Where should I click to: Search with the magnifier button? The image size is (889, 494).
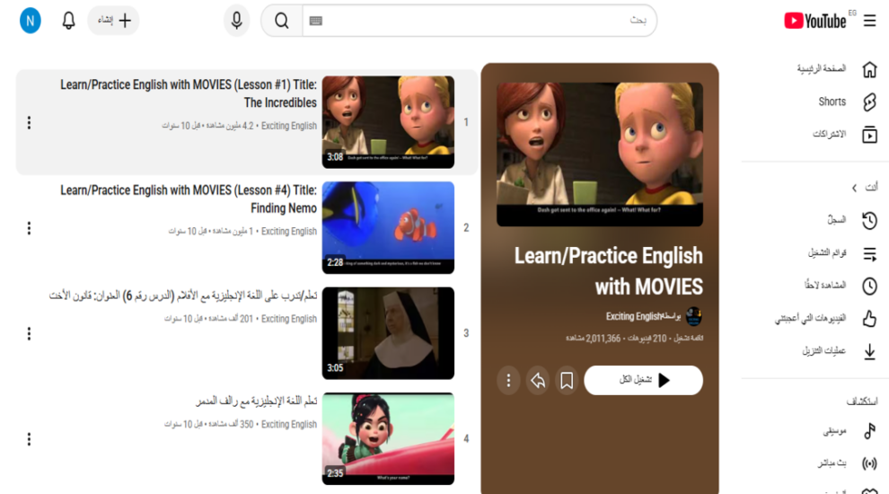pos(282,21)
